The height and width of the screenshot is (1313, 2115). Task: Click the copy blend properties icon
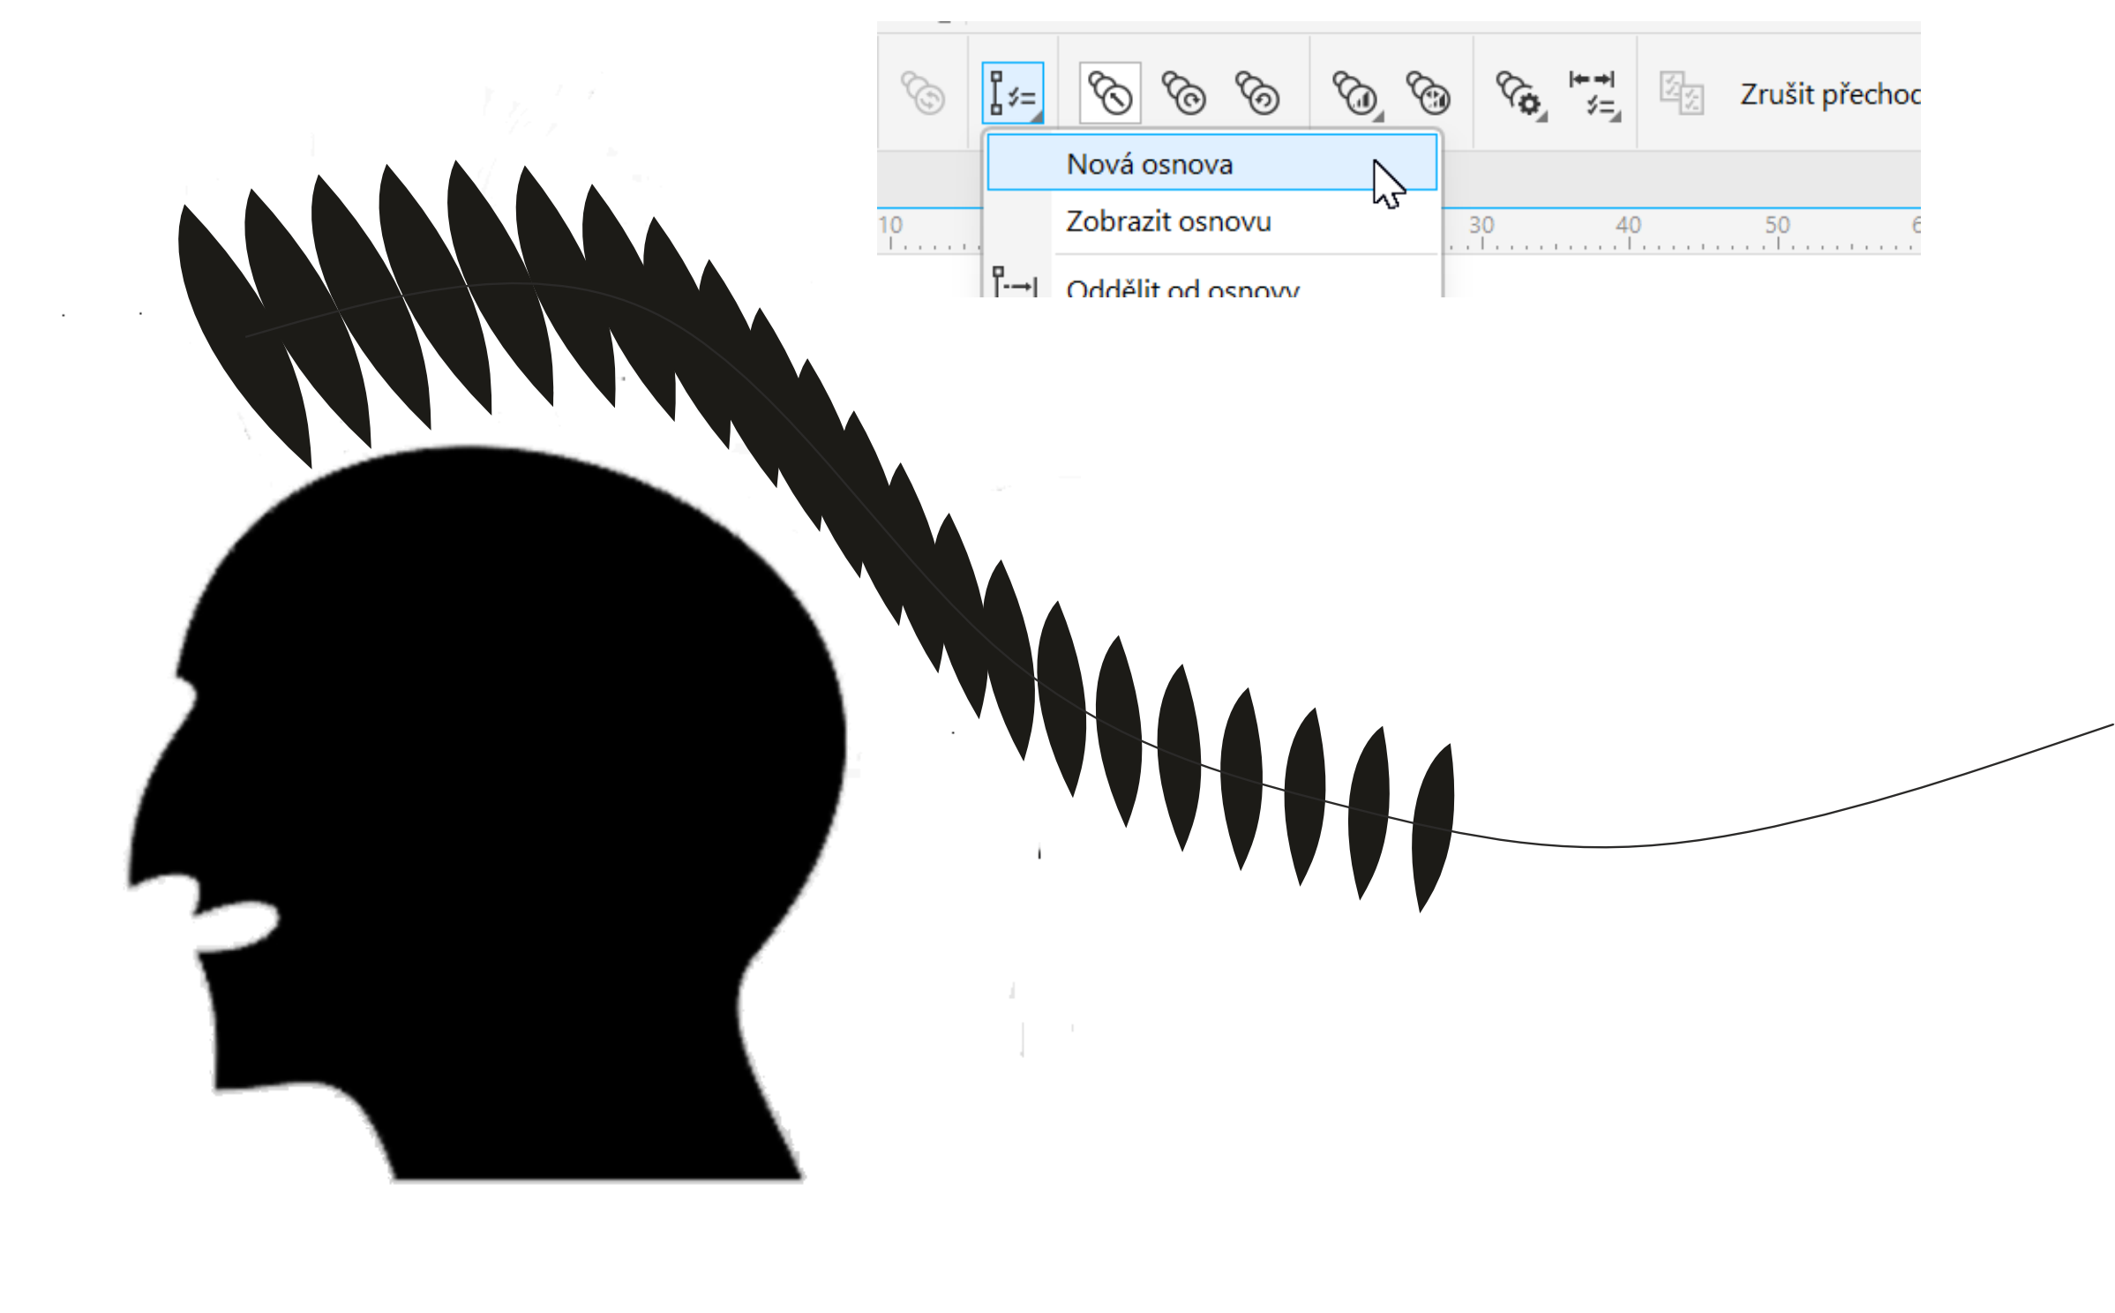pyautogui.click(x=1681, y=94)
